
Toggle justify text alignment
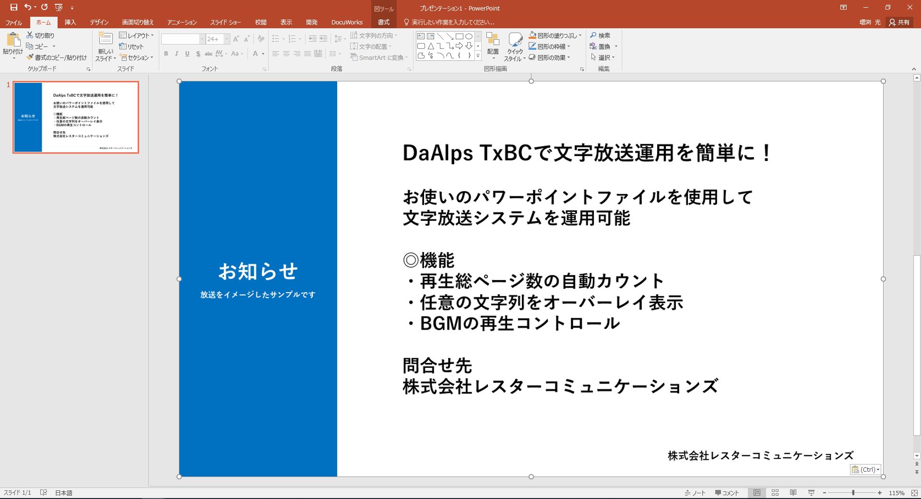tap(307, 54)
